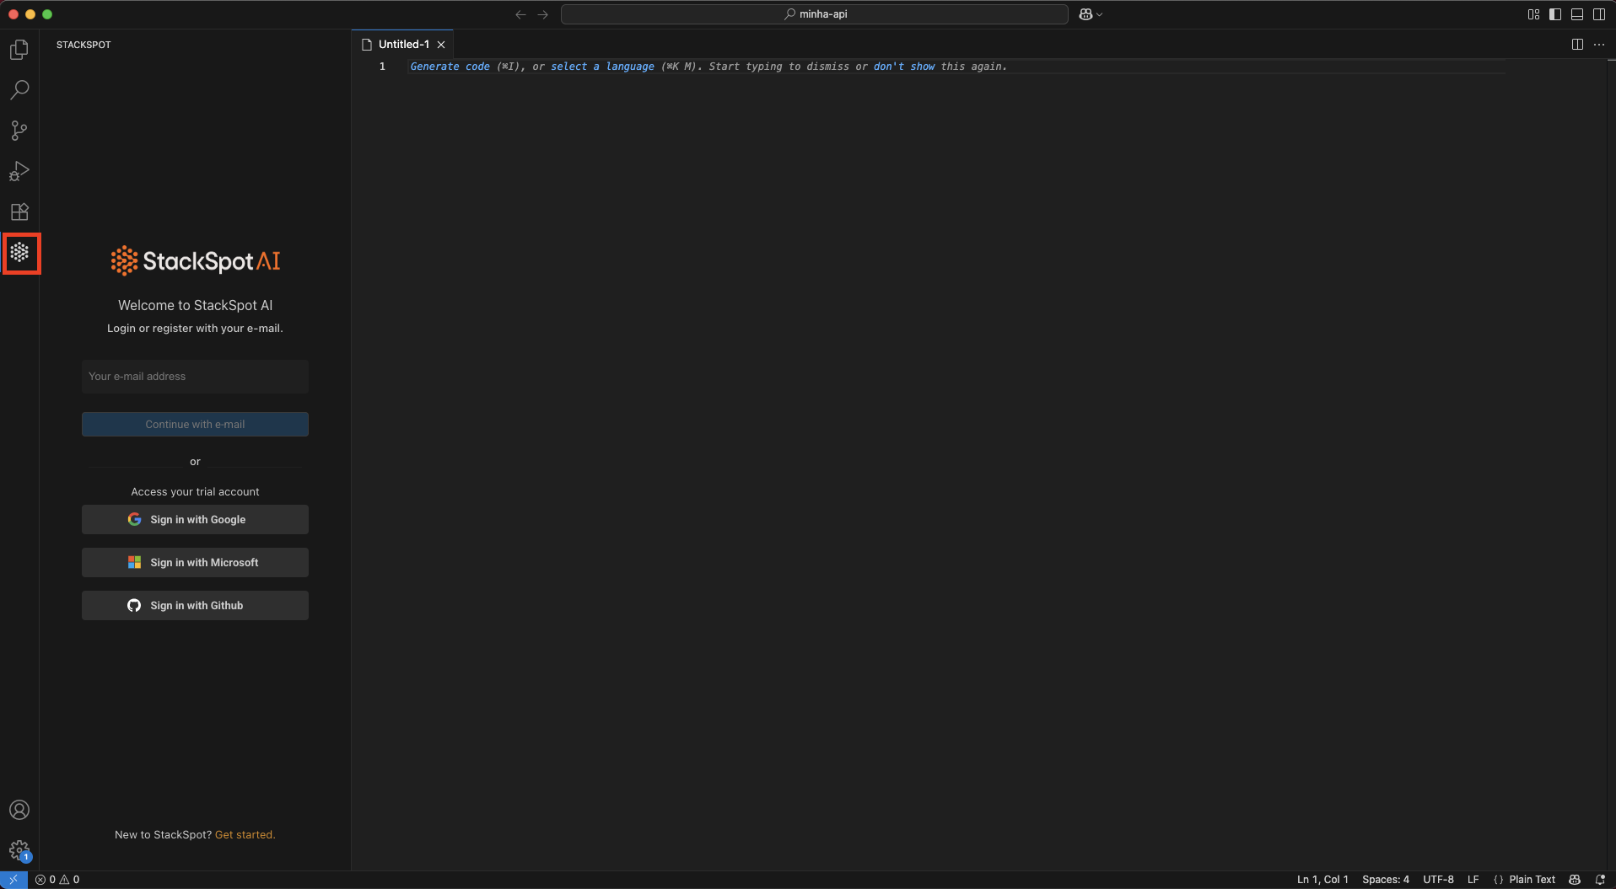The image size is (1616, 889).
Task: Click the Copilot icon in the status bar
Action: (1576, 879)
